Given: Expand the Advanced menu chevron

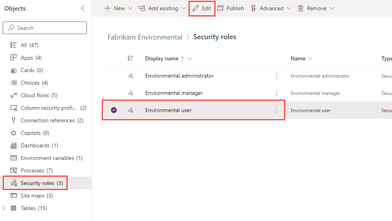Looking at the screenshot, I should click(289, 8).
